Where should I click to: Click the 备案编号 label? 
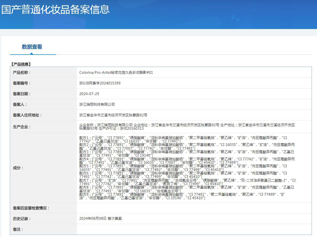[x=22, y=83]
